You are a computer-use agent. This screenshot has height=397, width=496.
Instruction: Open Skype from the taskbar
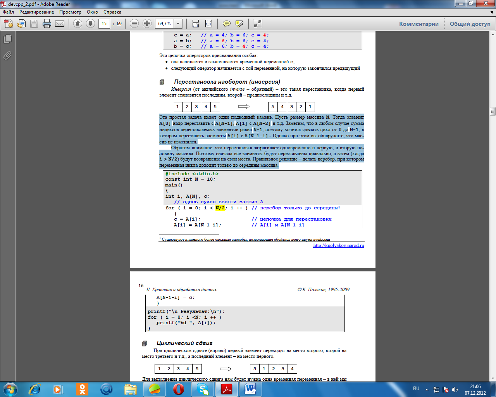click(x=203, y=389)
